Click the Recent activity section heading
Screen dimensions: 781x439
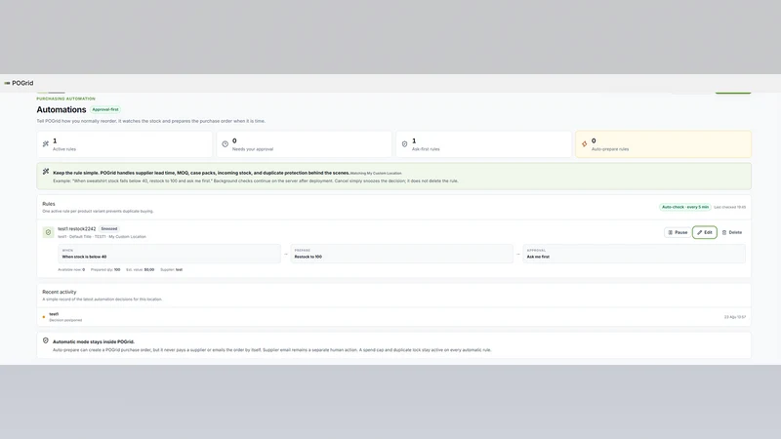click(x=60, y=292)
